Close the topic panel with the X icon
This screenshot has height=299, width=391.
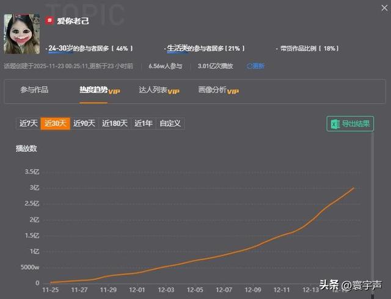[x=384, y=8]
